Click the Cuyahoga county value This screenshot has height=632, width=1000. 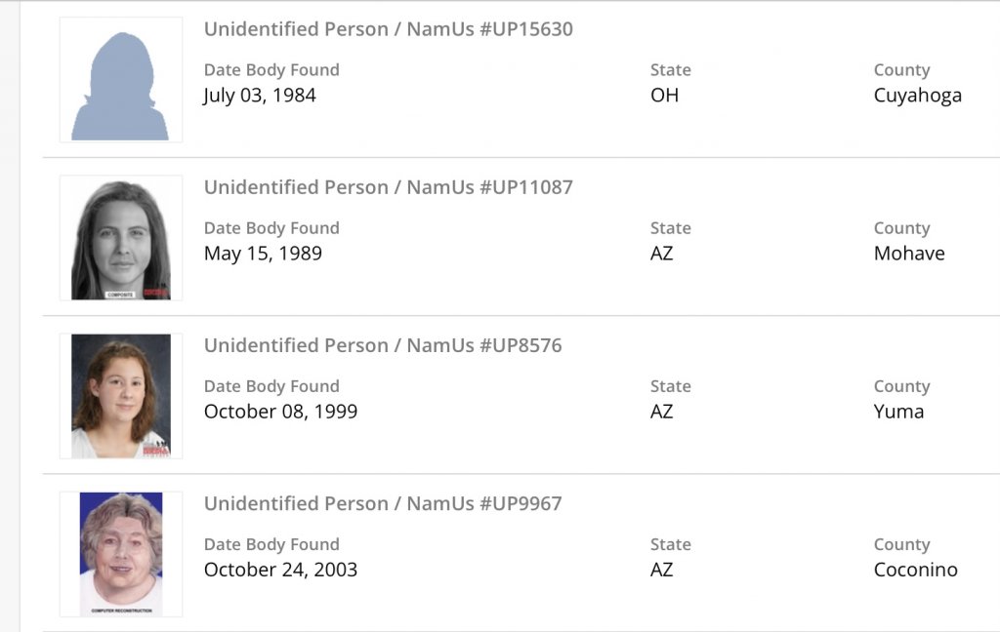pyautogui.click(x=917, y=96)
